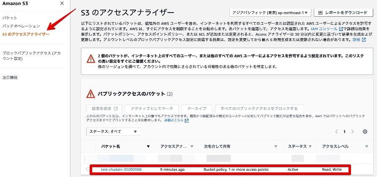377x177 pixels.
Task: Click warning triangle in the alert banner
Action: 90,58
